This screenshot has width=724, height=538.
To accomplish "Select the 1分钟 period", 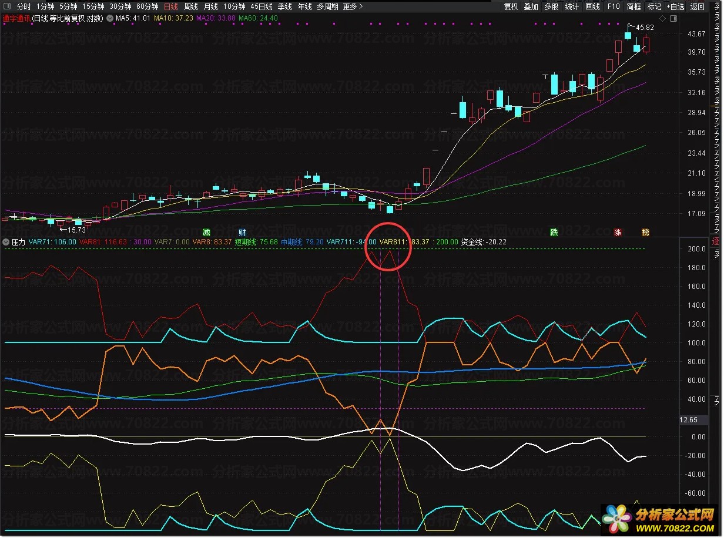I will point(45,6).
